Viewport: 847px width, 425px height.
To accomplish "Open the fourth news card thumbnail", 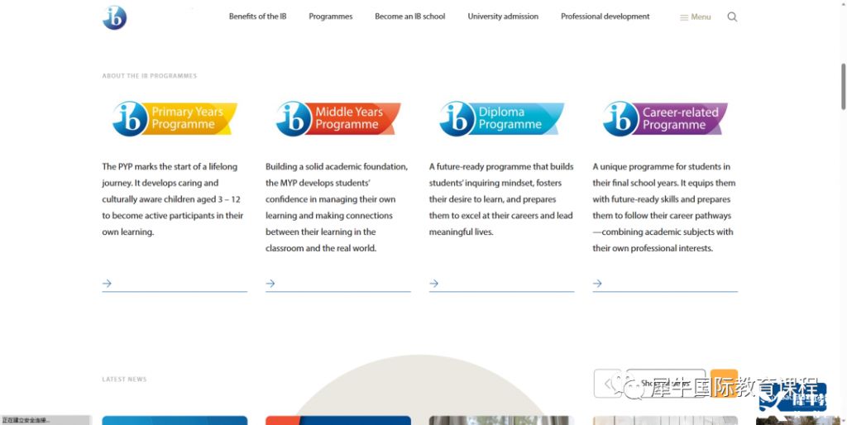I will pos(665,420).
